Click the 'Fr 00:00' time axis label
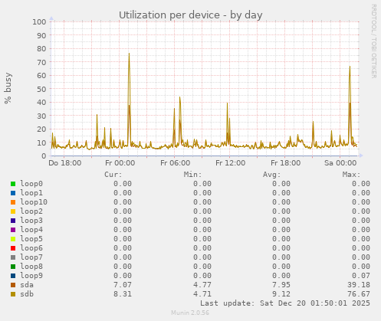 pos(120,163)
